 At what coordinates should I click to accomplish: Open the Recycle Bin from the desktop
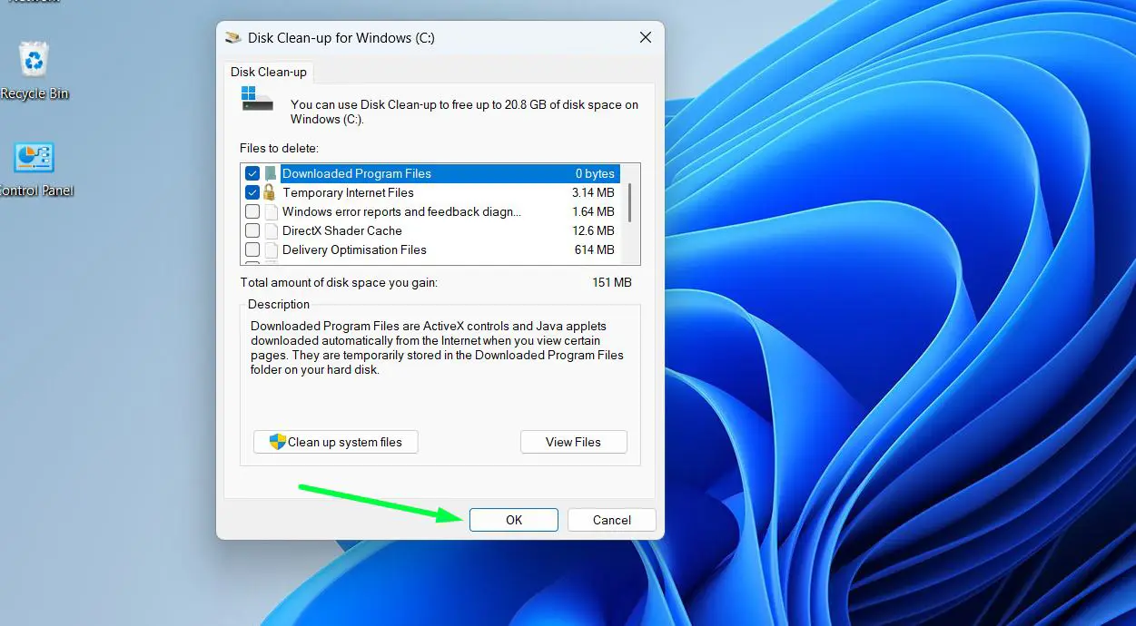click(x=34, y=56)
